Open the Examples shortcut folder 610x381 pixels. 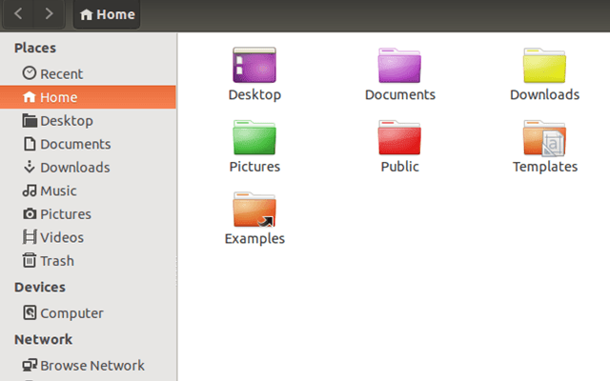coord(254,210)
